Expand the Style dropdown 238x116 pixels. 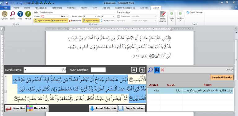172,20
